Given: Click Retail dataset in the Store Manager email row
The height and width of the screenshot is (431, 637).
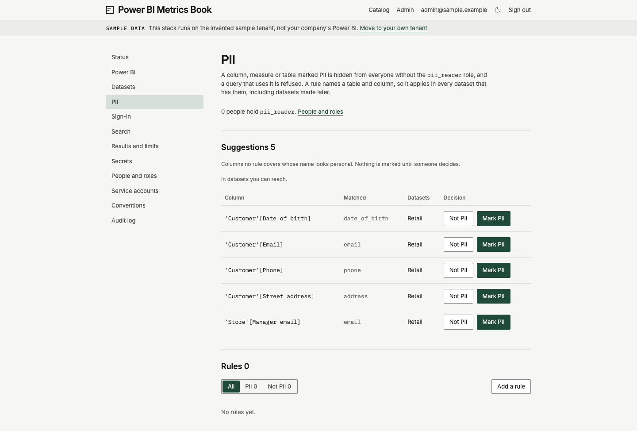Looking at the screenshot, I should tap(415, 322).
